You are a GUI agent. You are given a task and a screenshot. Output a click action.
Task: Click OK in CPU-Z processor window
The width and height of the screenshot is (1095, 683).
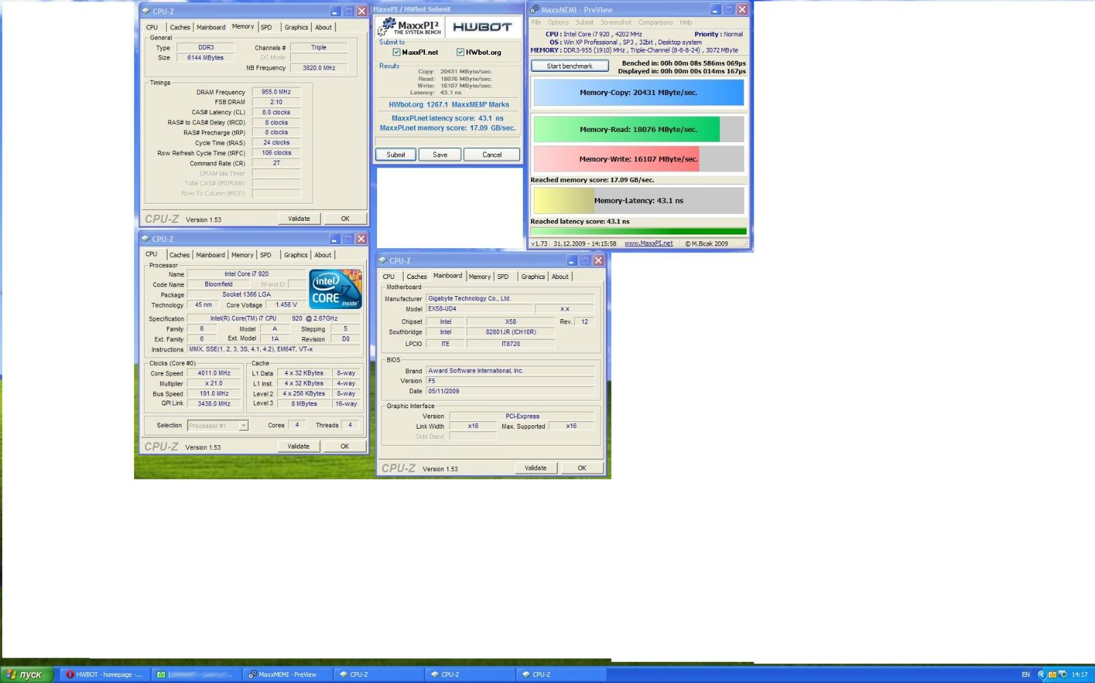point(345,446)
